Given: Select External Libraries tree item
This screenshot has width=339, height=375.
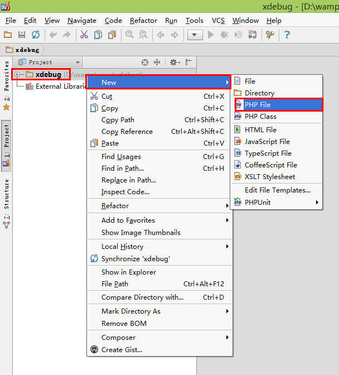Looking at the screenshot, I should [56, 86].
